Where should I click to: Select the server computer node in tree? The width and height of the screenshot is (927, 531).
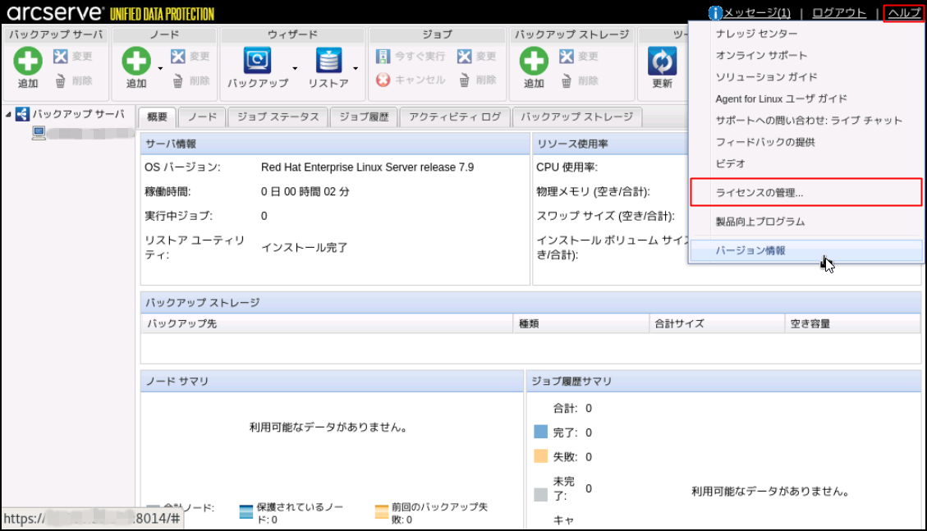point(39,133)
